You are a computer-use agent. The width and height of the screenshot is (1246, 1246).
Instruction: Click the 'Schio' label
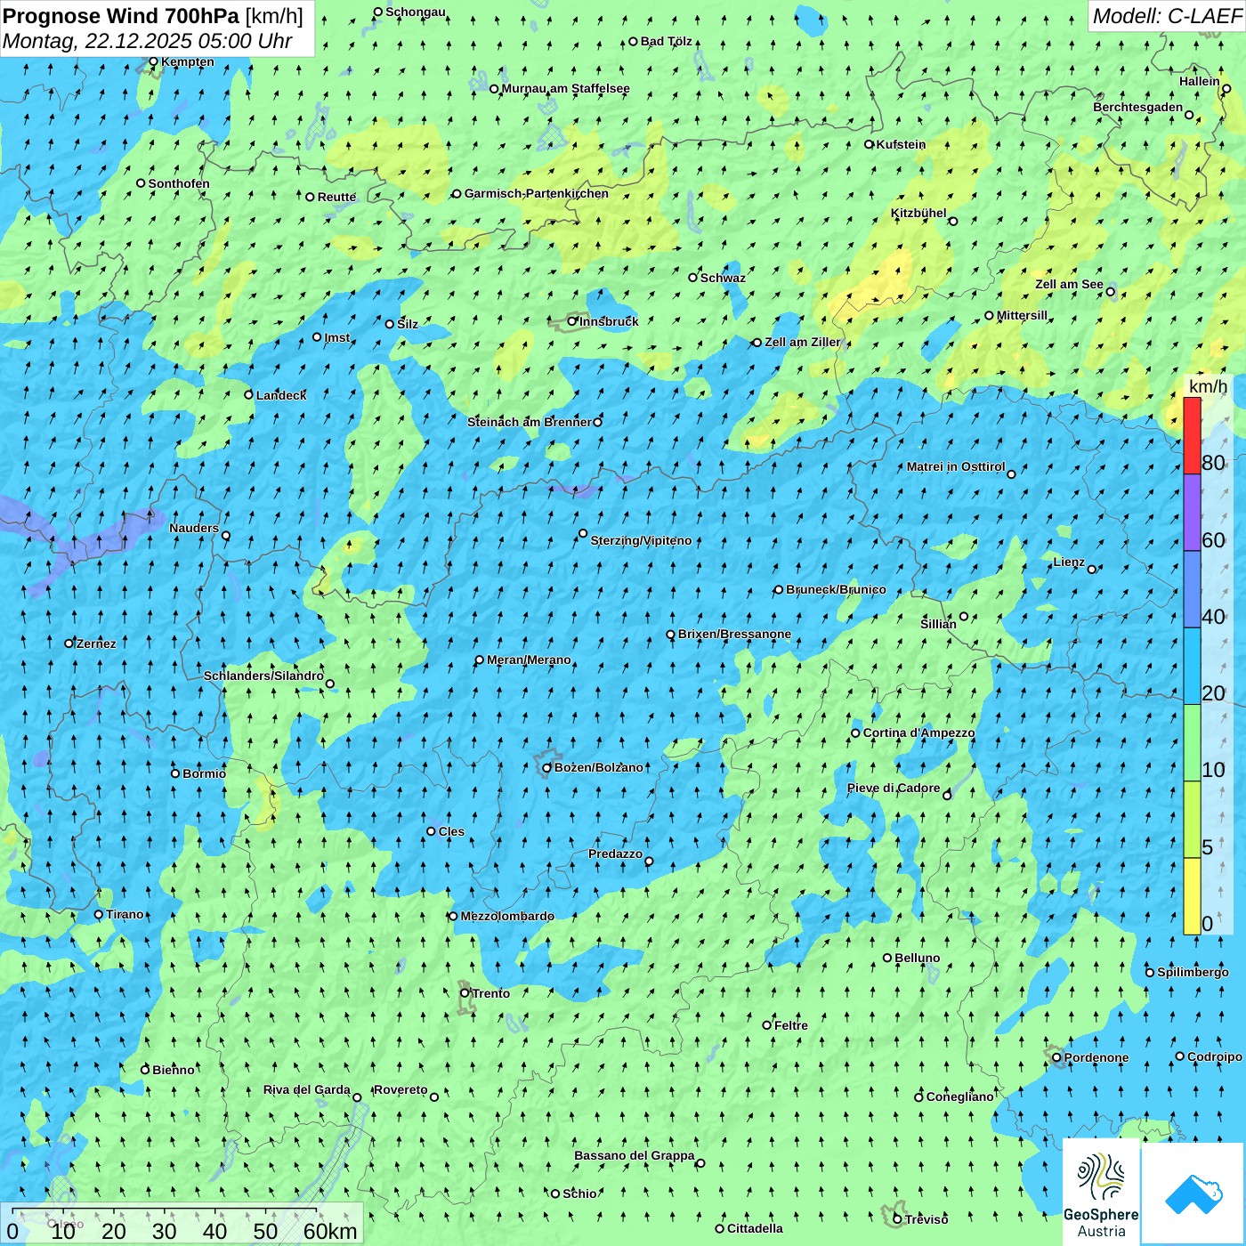tap(579, 1193)
